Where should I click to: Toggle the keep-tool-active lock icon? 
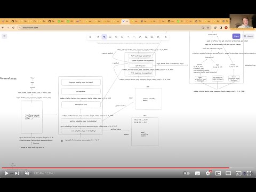[x=90, y=37]
